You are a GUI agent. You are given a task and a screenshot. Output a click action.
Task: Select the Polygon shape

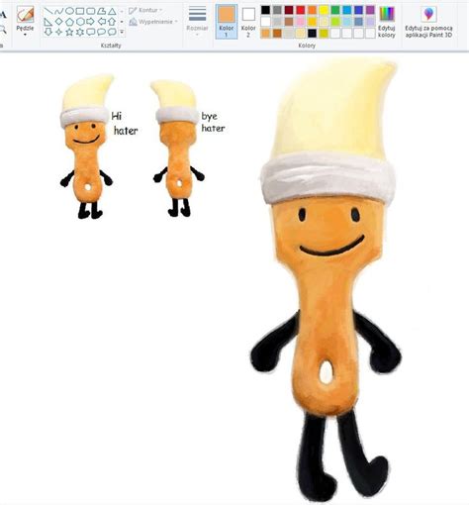click(101, 11)
